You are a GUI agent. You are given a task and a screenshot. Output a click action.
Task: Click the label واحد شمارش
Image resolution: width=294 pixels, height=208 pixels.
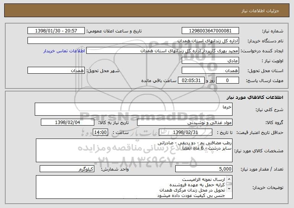115,169
